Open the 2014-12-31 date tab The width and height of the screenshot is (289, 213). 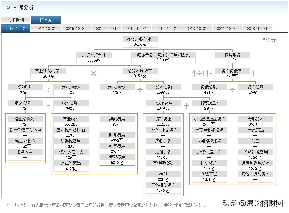(x=137, y=29)
